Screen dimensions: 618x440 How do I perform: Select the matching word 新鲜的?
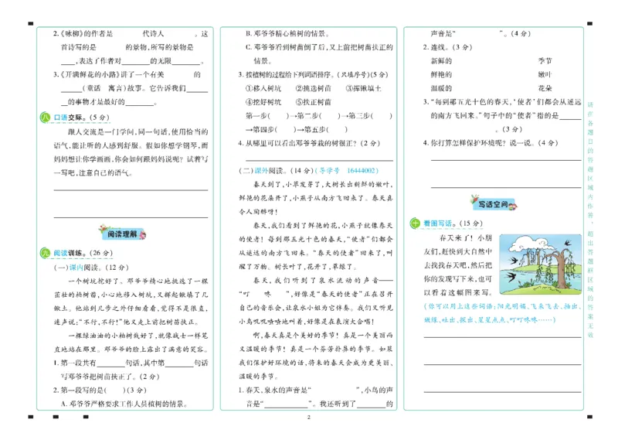coord(441,61)
